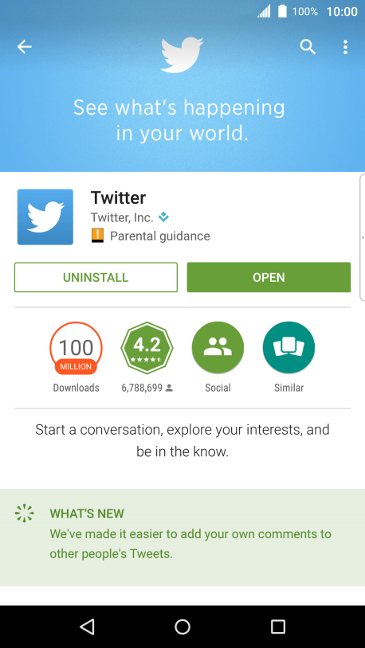Tap the Android Home navigation button

pyautogui.click(x=182, y=627)
